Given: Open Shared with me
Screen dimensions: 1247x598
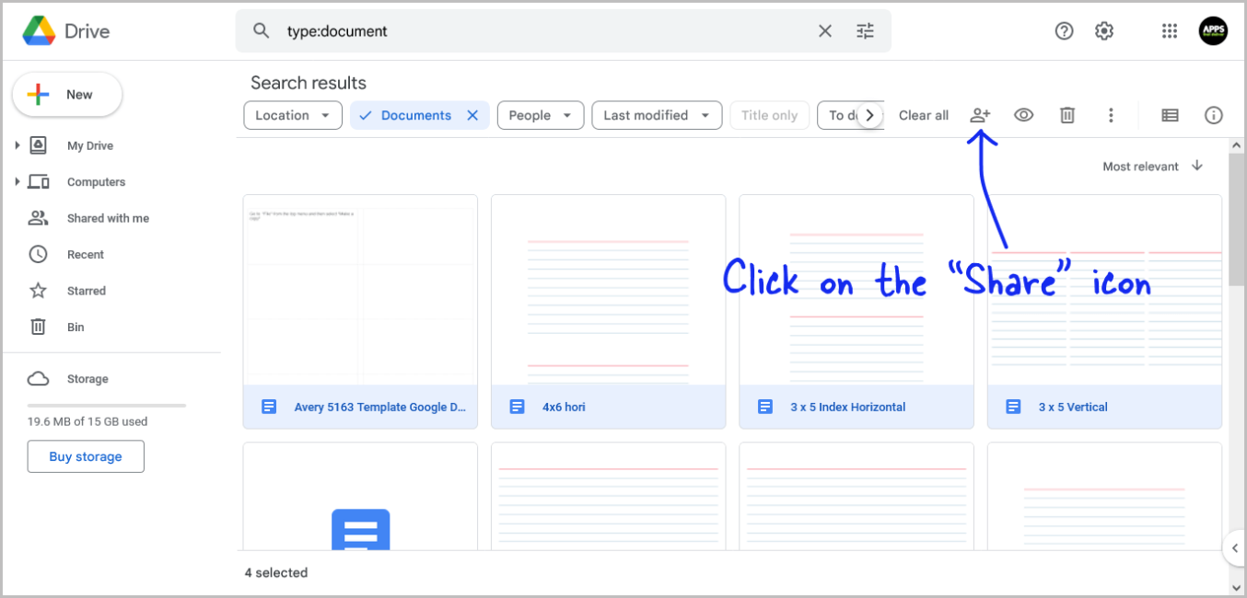Looking at the screenshot, I should (x=108, y=218).
